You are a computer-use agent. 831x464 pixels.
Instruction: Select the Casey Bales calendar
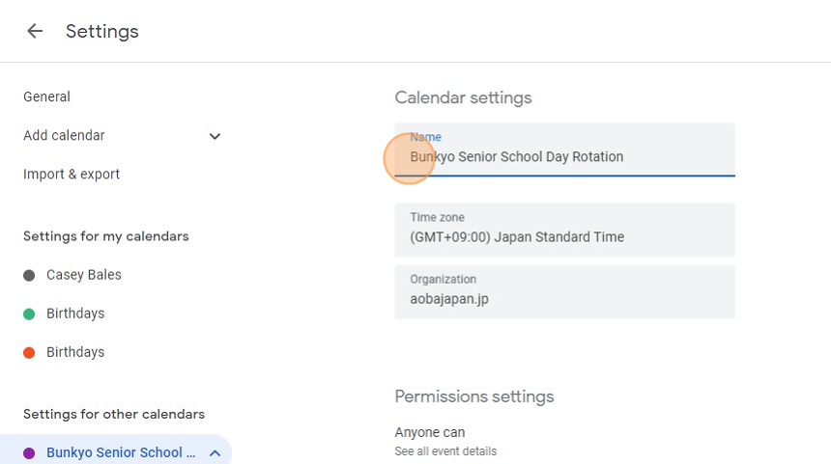84,275
